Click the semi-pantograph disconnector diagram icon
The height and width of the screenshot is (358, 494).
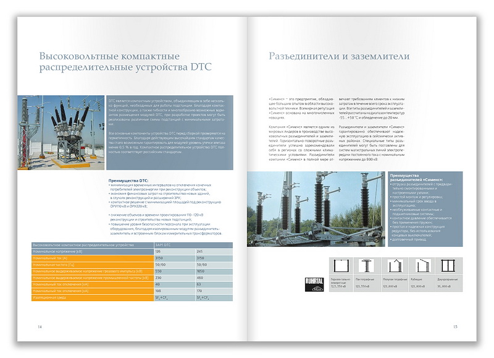395,266
